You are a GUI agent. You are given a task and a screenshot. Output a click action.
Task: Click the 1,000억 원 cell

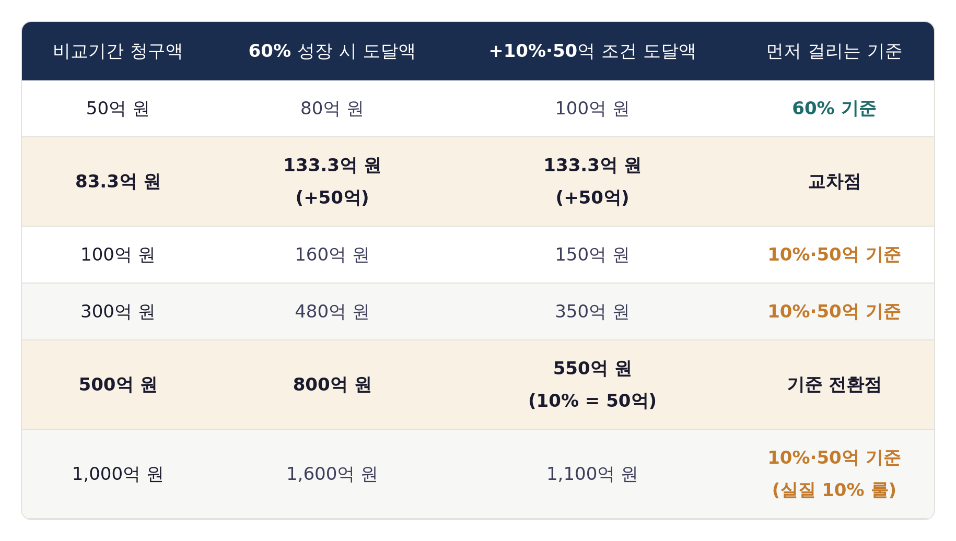click(x=118, y=474)
